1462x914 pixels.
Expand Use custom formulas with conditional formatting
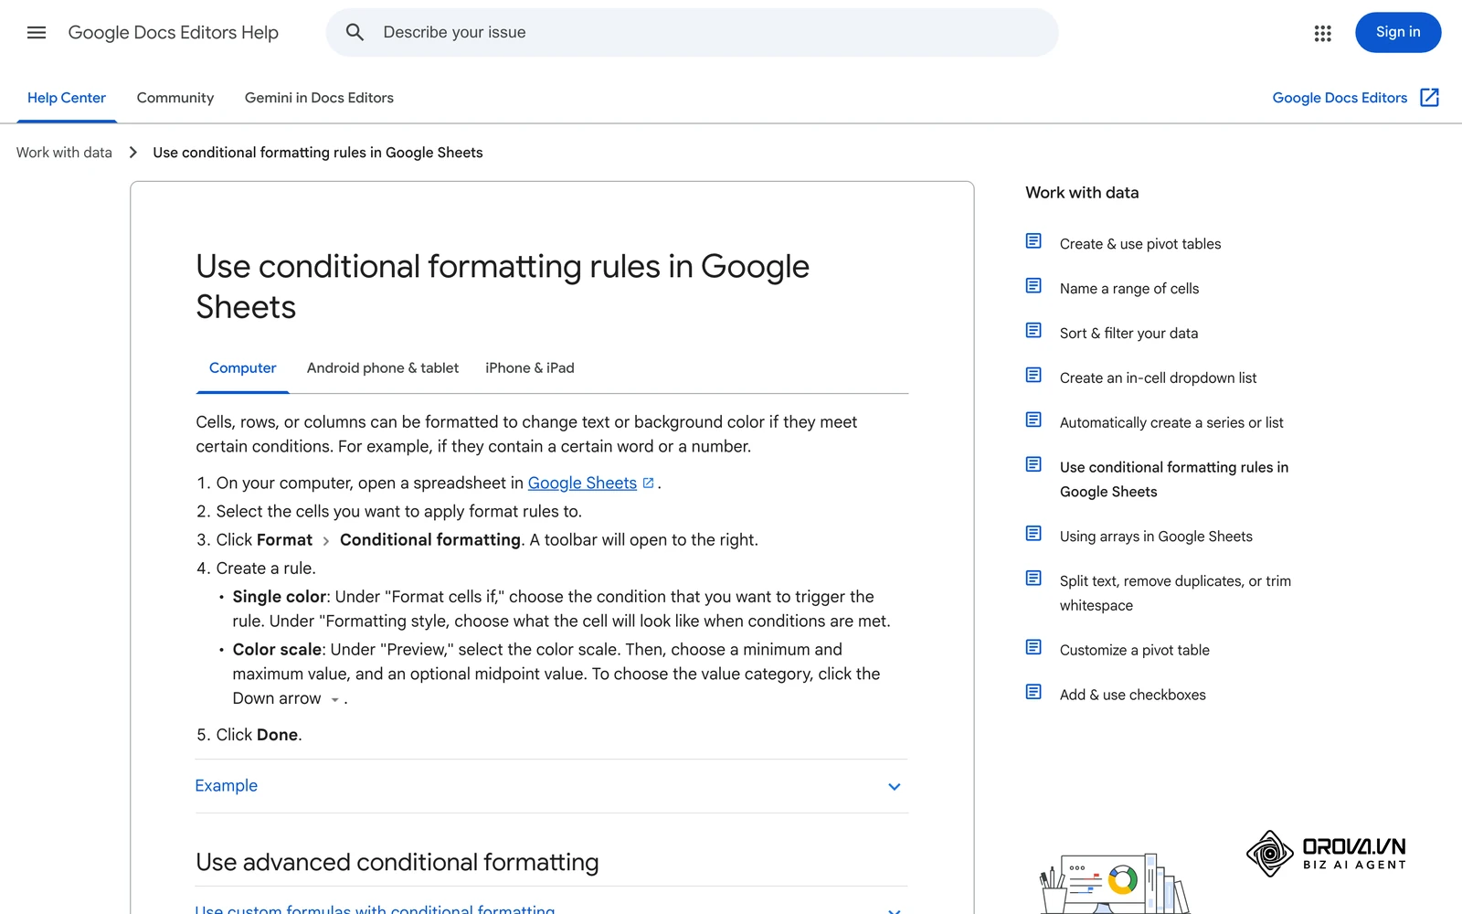(x=375, y=909)
